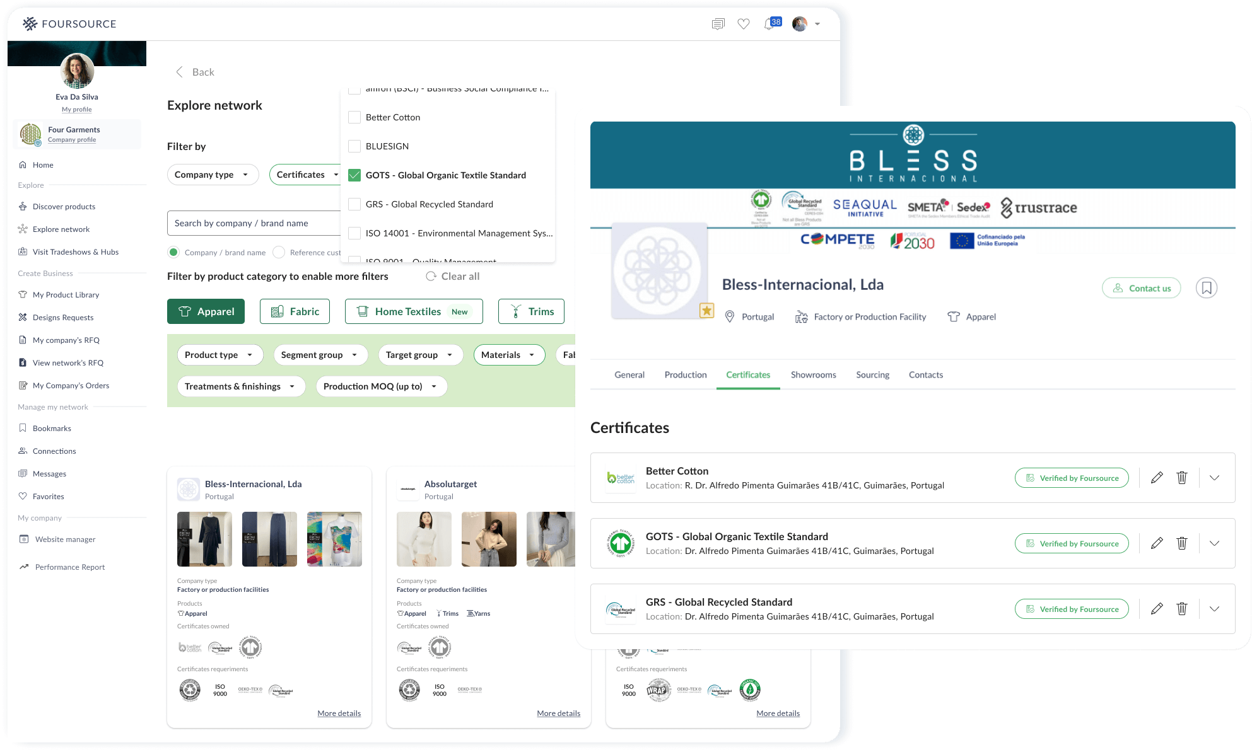Check GRS - Global Recycled Standard option
The image size is (1252, 750).
(354, 204)
